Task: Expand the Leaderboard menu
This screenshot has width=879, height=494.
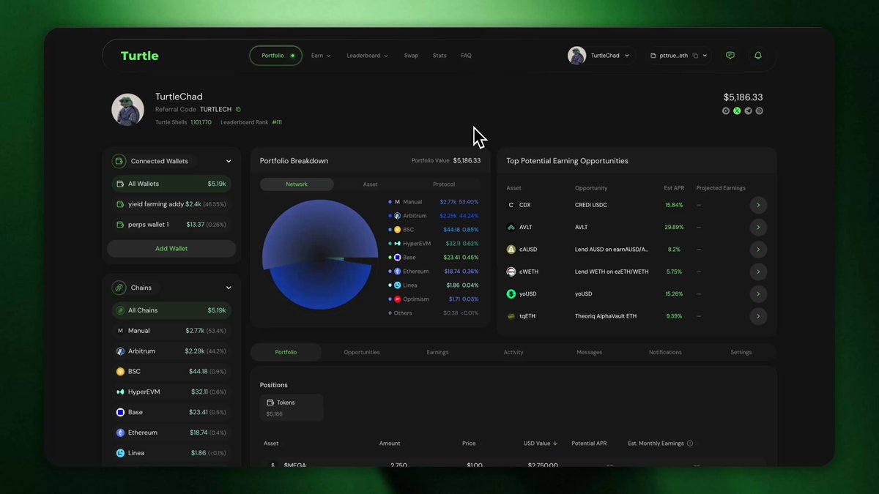Action: (x=367, y=56)
